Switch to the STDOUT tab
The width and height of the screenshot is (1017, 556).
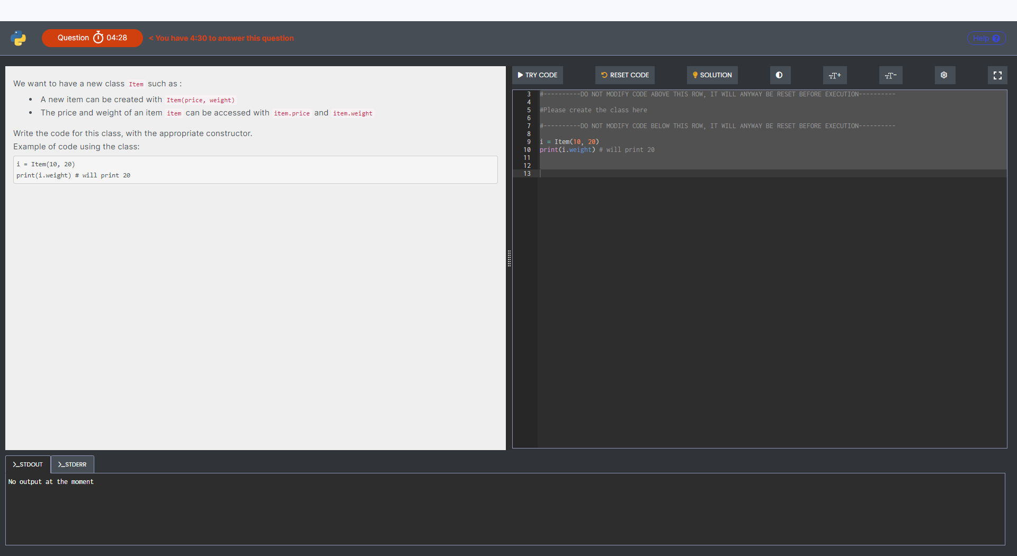28,464
